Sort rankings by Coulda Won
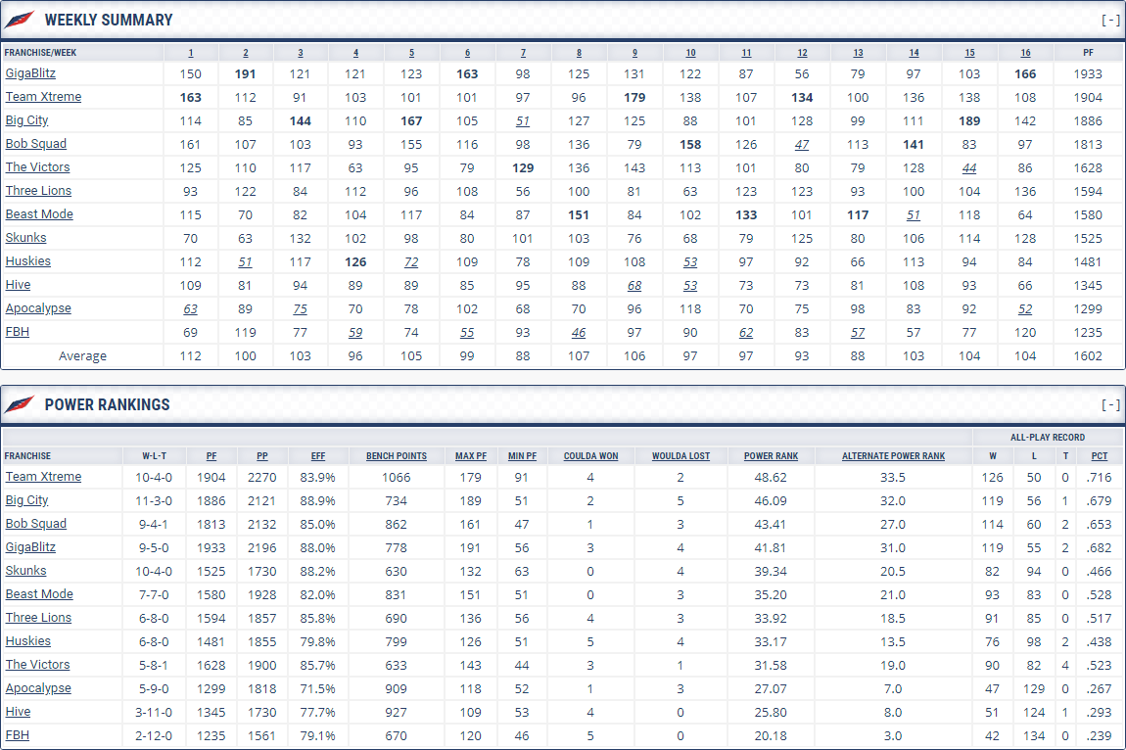This screenshot has height=750, width=1126. [x=590, y=456]
